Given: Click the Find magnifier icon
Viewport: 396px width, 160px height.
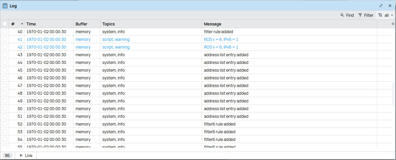Looking at the screenshot, I should pyautogui.click(x=342, y=15).
